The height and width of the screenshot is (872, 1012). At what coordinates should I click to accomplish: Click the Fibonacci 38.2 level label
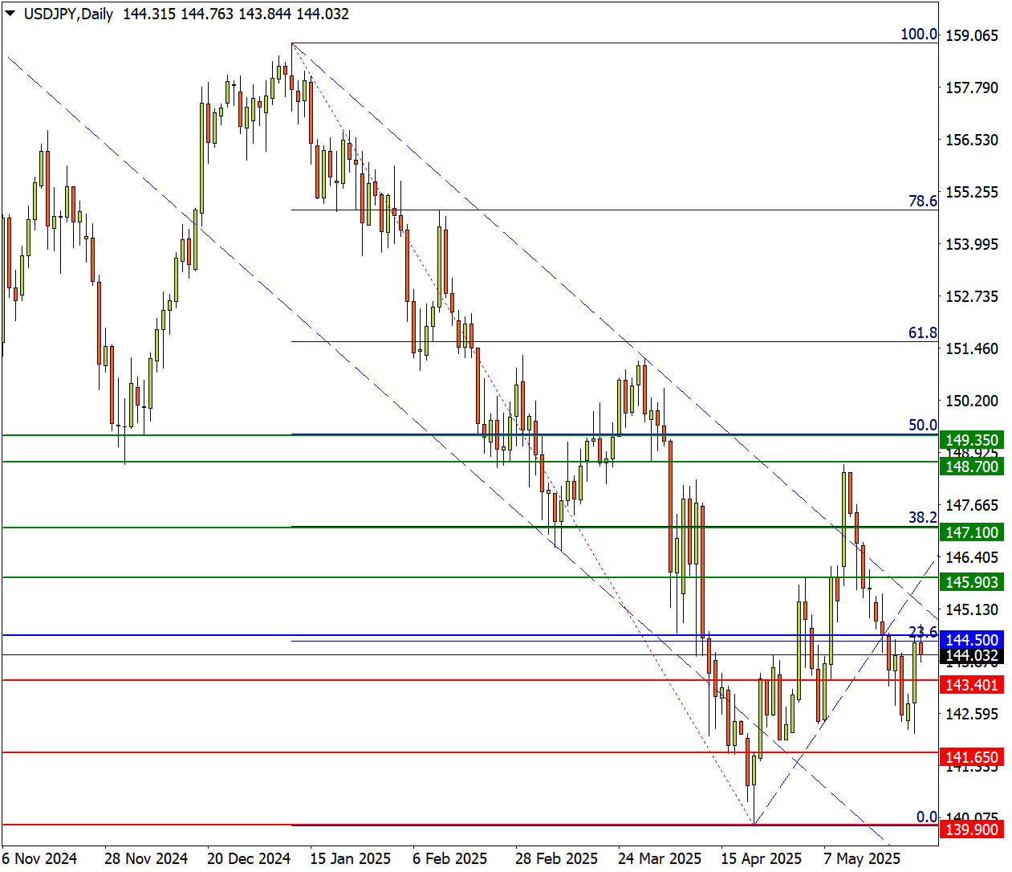(x=922, y=517)
